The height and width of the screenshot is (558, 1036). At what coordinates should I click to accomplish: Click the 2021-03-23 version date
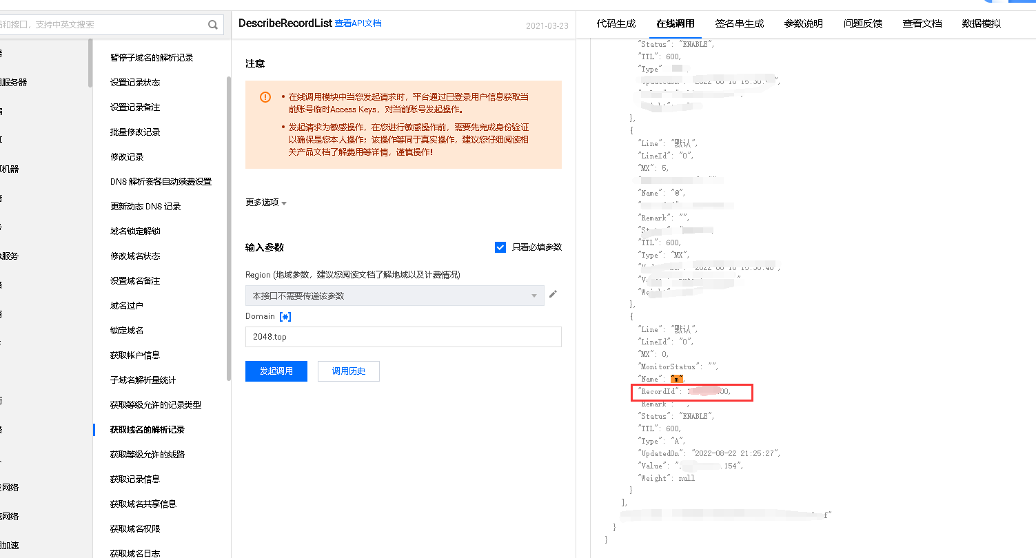pyautogui.click(x=547, y=26)
